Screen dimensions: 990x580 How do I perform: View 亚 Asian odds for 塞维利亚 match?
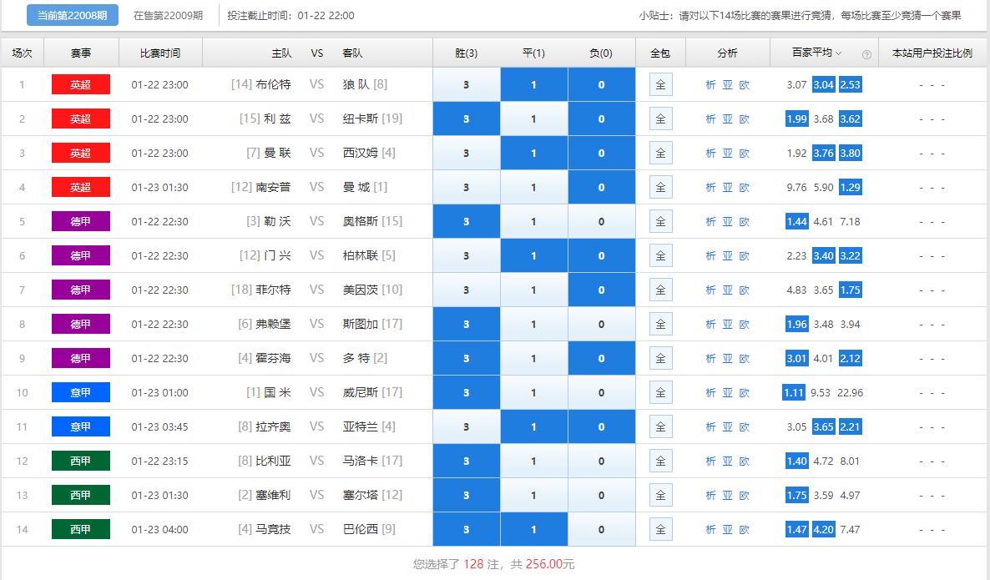[x=727, y=495]
